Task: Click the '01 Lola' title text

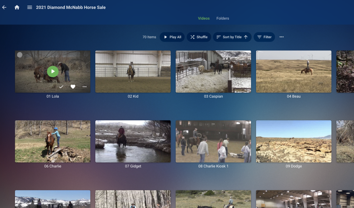Action: [x=53, y=96]
